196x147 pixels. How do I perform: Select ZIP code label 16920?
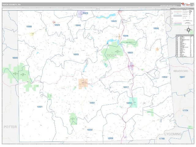click(85, 13)
